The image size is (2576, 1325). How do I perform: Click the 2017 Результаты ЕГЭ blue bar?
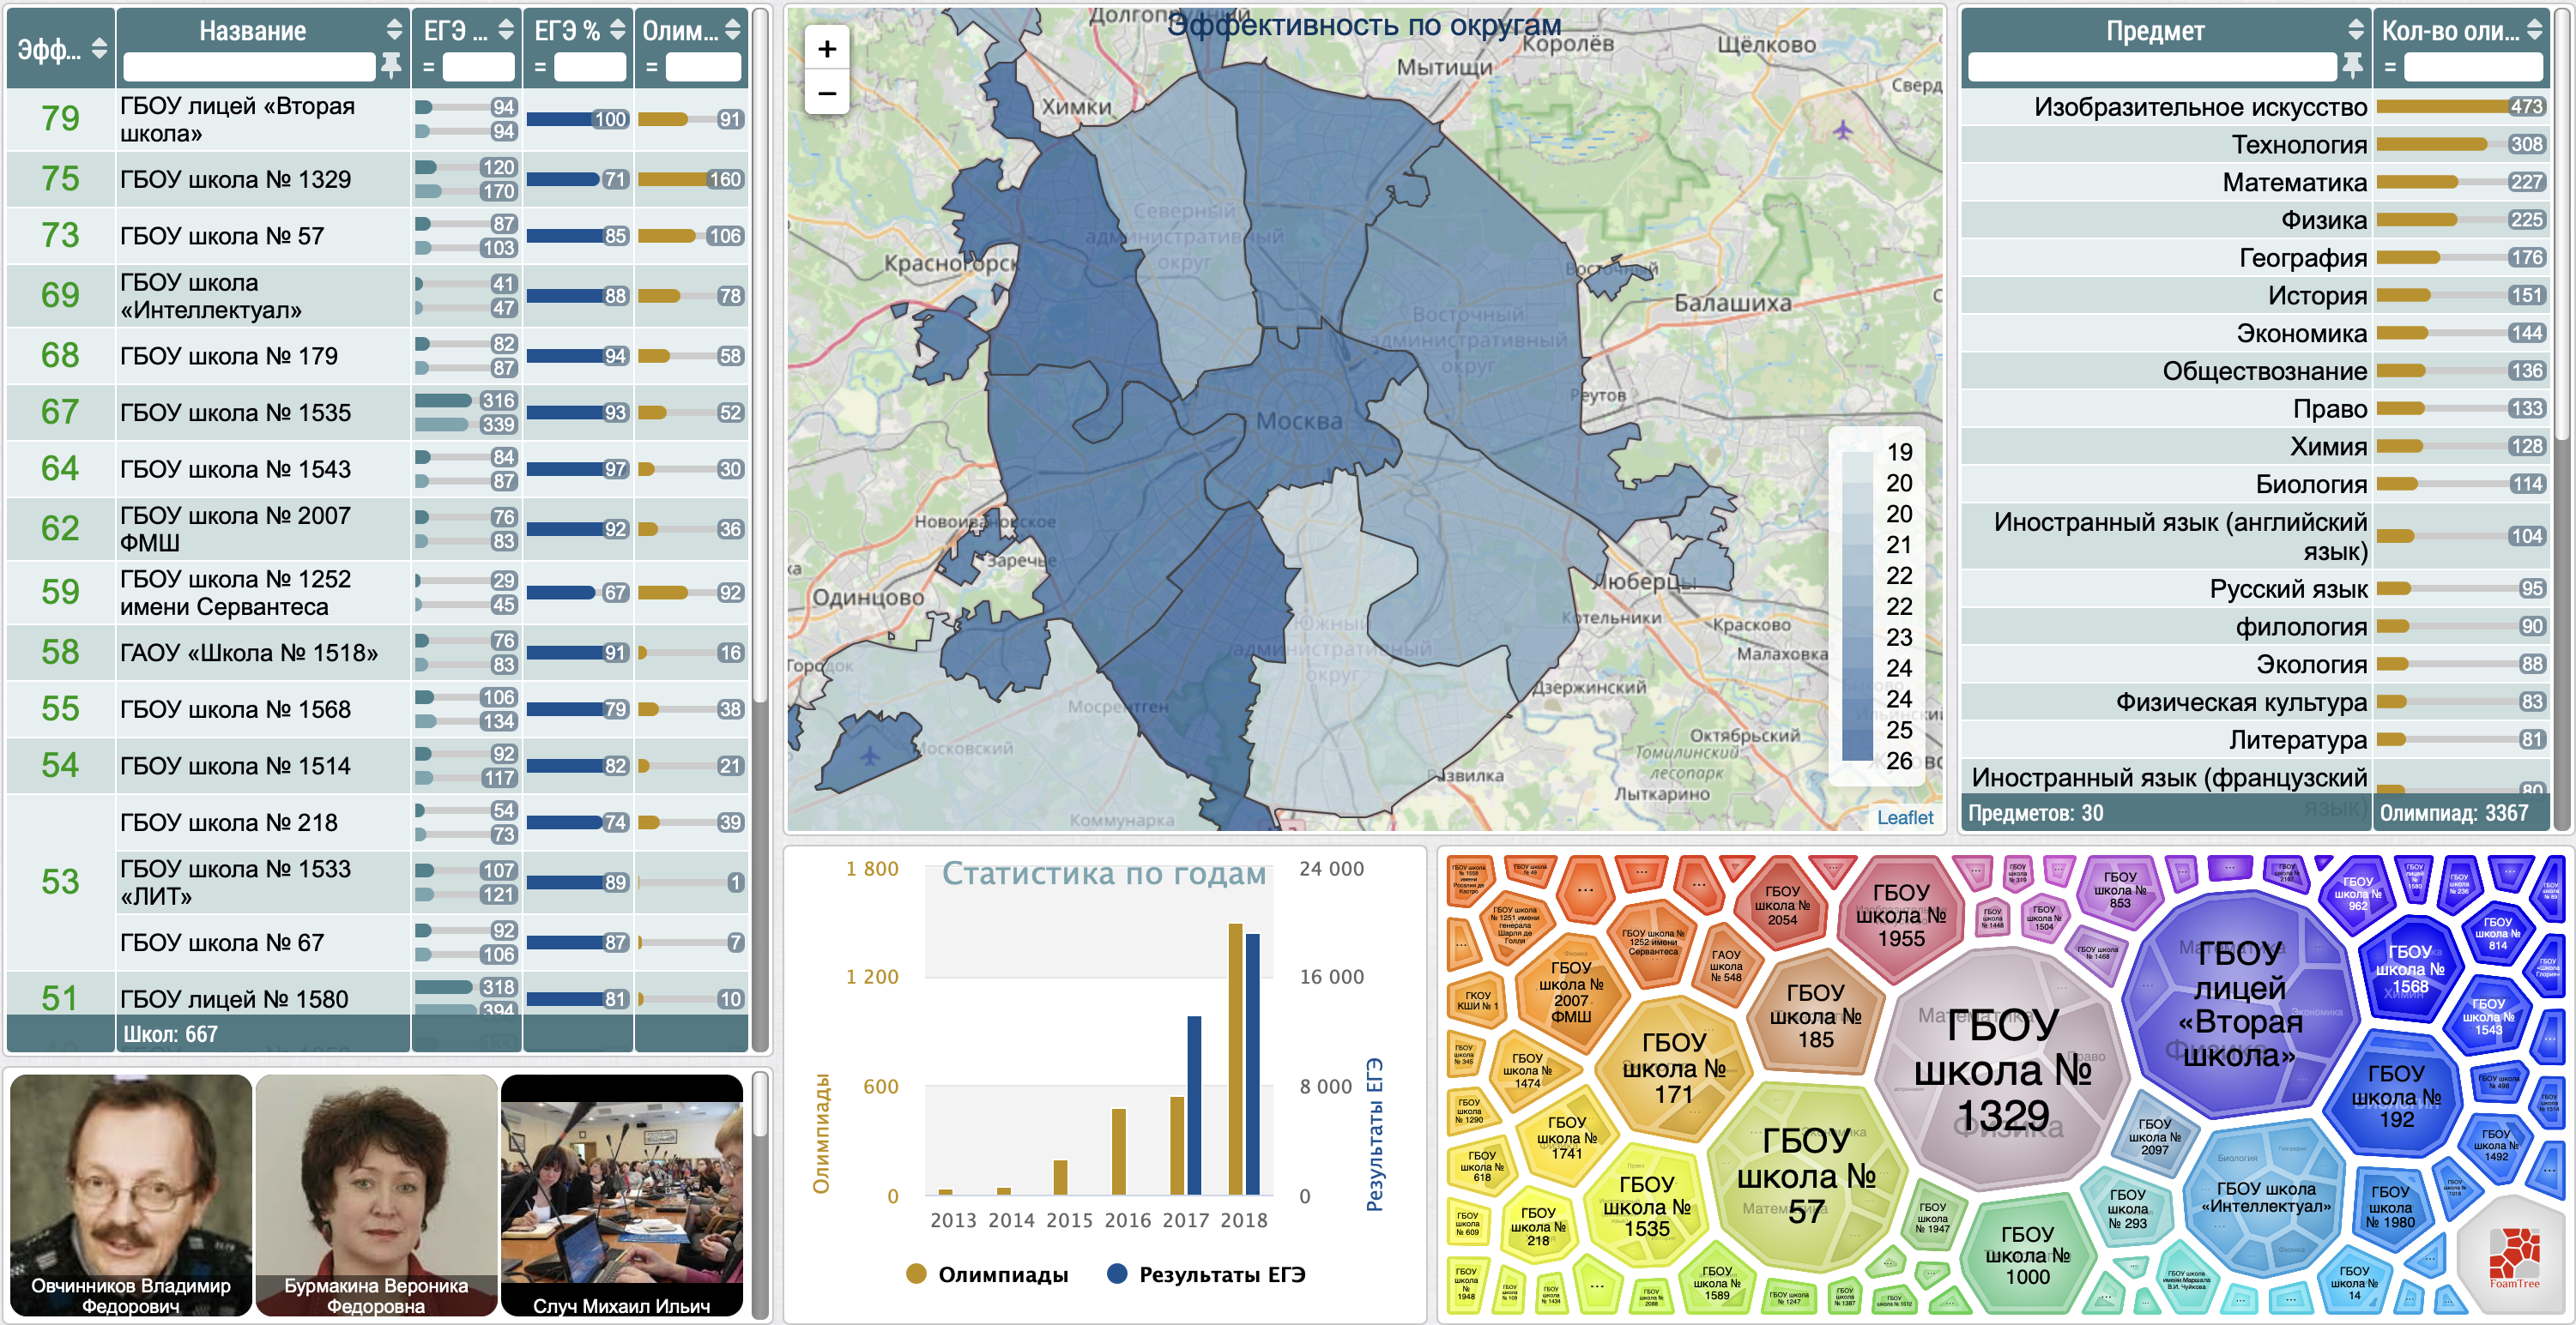[x=1194, y=1105]
